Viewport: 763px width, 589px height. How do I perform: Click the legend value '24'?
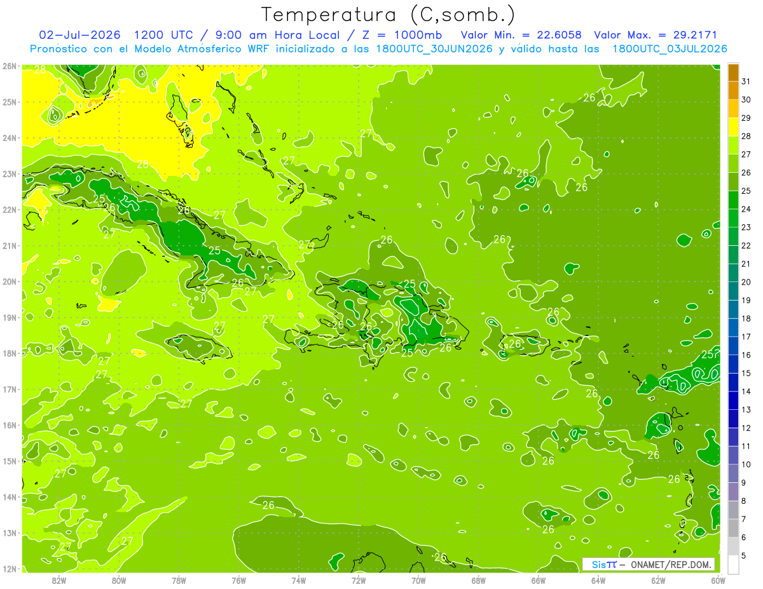[x=746, y=209]
